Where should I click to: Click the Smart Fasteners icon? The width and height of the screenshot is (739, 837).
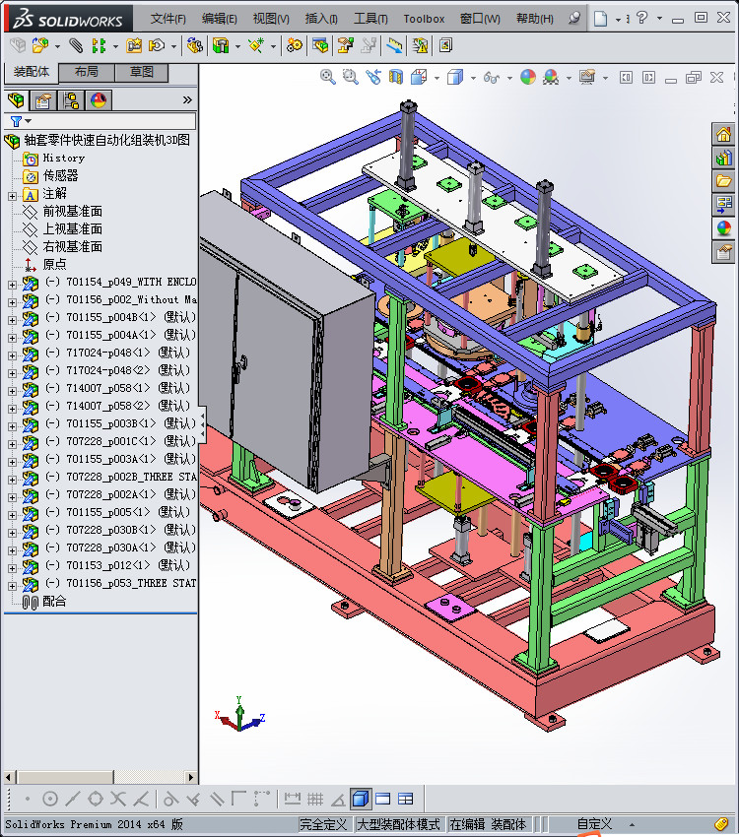point(133,46)
